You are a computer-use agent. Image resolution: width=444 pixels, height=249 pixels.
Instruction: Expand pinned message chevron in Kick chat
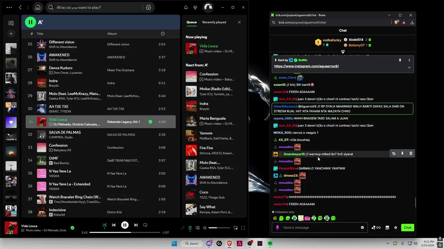point(409,67)
